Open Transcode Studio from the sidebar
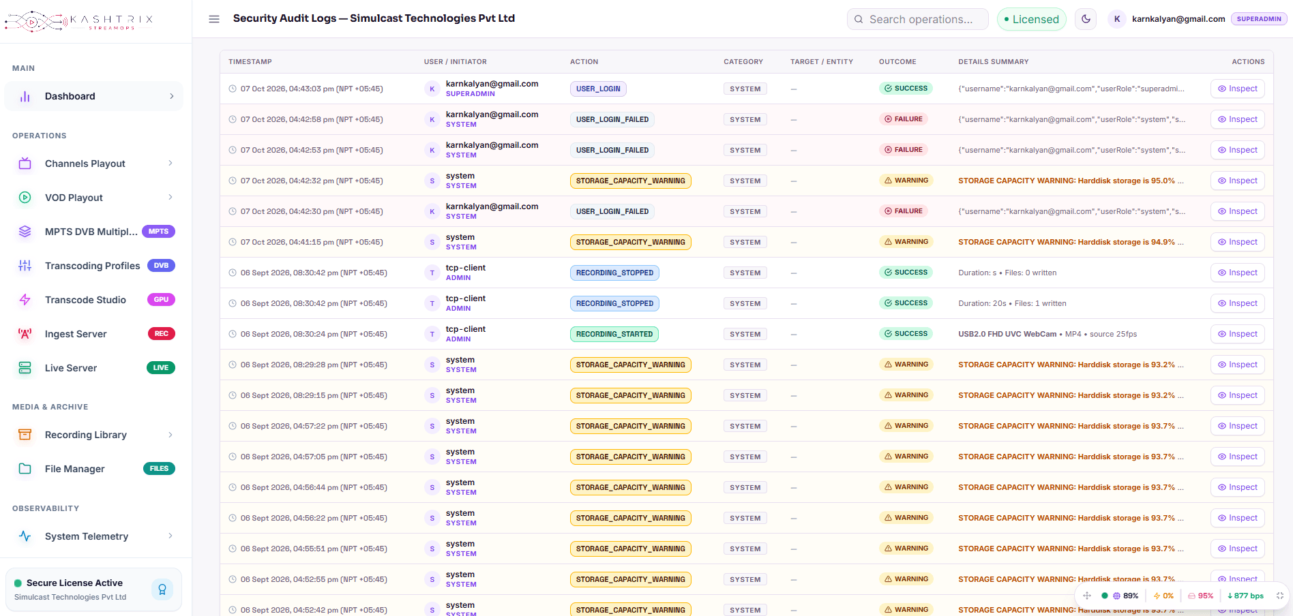 pyautogui.click(x=94, y=300)
